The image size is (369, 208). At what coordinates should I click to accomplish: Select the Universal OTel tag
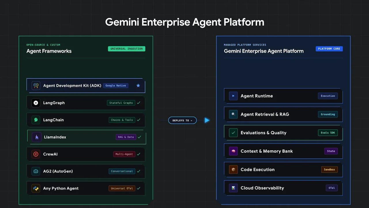[x=122, y=188]
